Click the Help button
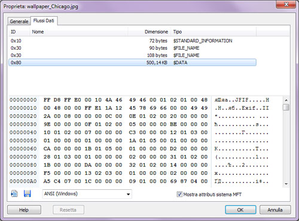 [x=24, y=210]
